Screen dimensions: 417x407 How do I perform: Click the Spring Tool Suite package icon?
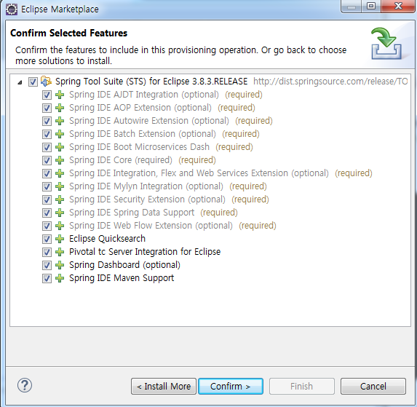46,82
